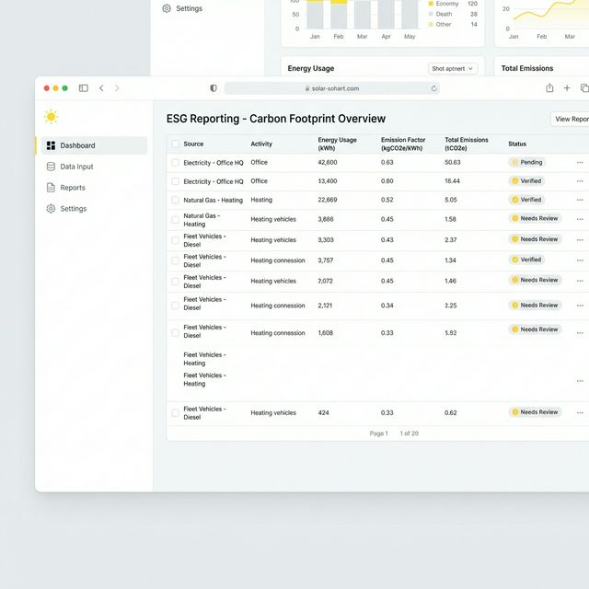Screen dimensions: 589x589
Task: Open the Energy Usage period dropdown in background
Action: (453, 68)
